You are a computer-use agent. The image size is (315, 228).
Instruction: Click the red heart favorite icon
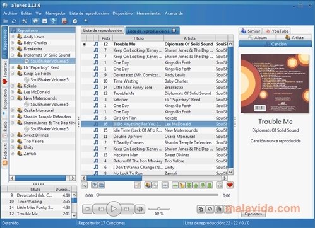pos(230,185)
